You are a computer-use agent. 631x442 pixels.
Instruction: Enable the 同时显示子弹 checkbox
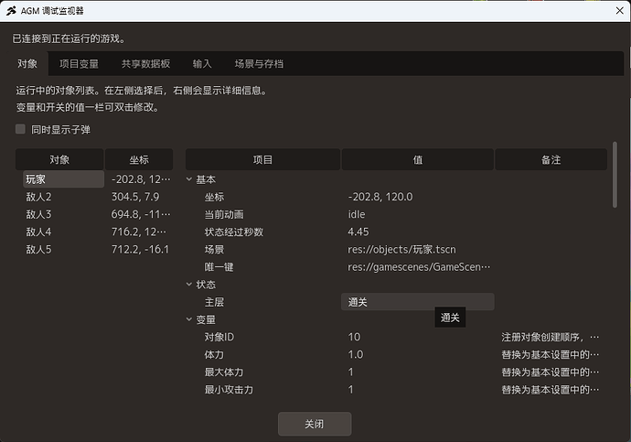pyautogui.click(x=20, y=129)
